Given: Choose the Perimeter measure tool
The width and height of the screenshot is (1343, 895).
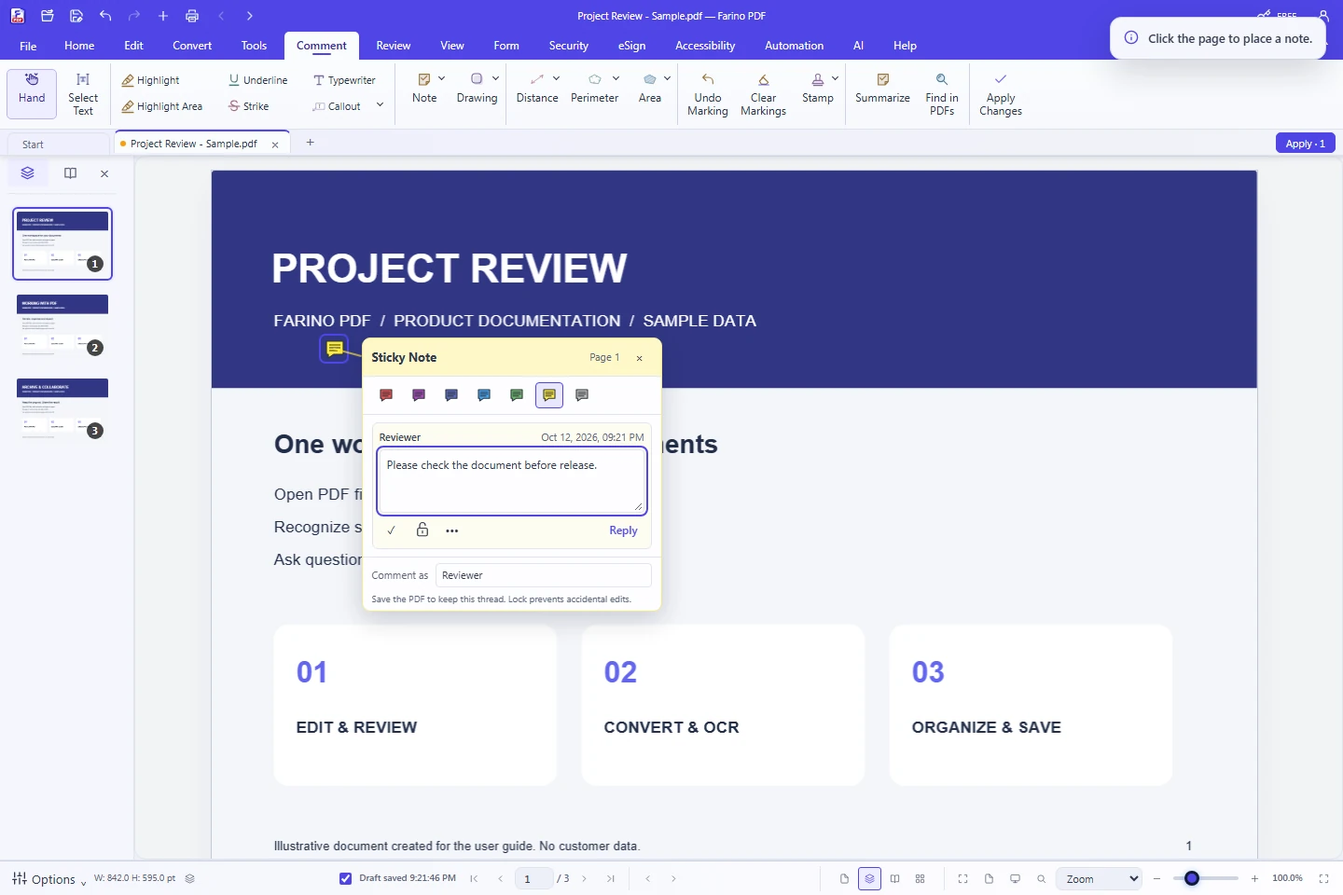Looking at the screenshot, I should 594,89.
